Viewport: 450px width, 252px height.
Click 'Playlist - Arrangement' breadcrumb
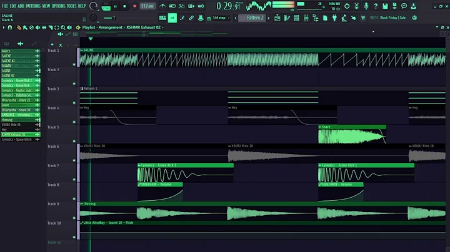coord(102,27)
